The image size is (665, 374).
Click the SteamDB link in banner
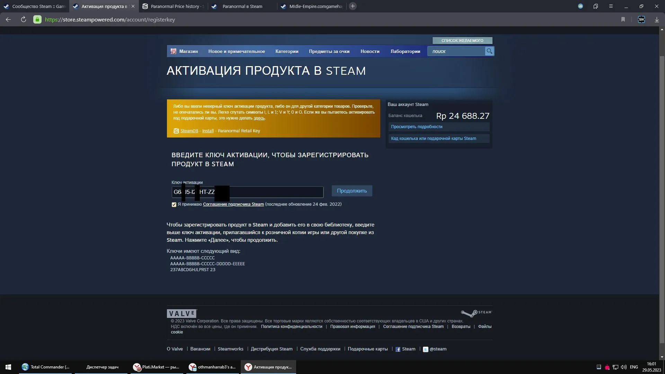[189, 131]
